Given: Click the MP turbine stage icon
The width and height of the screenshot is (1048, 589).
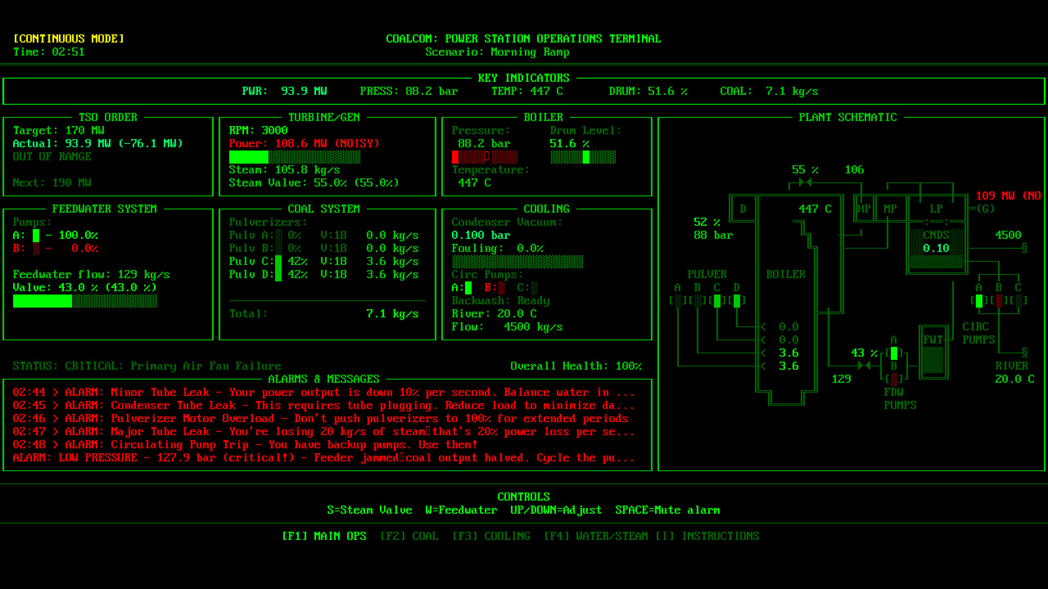Looking at the screenshot, I should (x=892, y=208).
